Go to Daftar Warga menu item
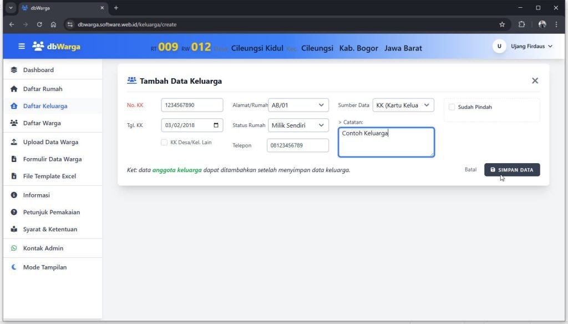 [42, 123]
